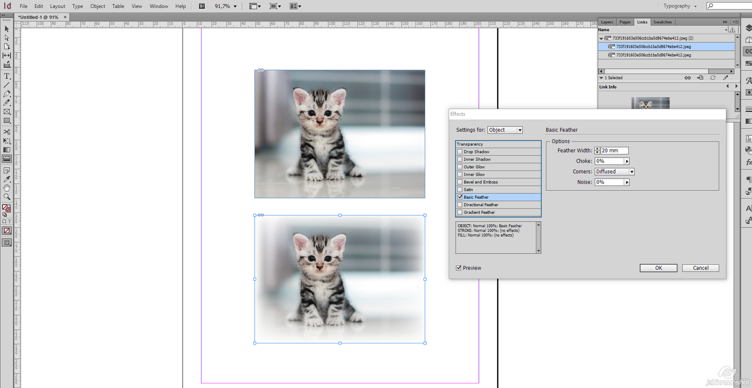Image resolution: width=752 pixels, height=388 pixels.
Task: Enable the Satin effect checkbox
Action: pos(460,189)
